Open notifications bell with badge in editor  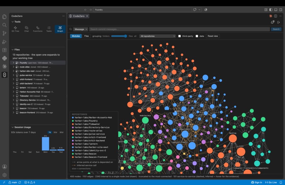click(272, 22)
